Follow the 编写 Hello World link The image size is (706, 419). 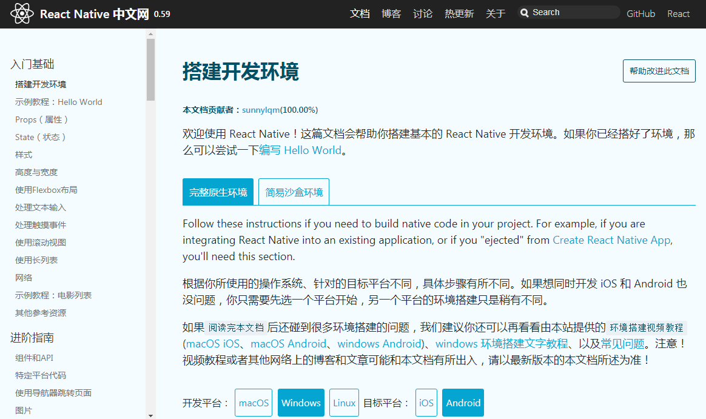point(300,150)
